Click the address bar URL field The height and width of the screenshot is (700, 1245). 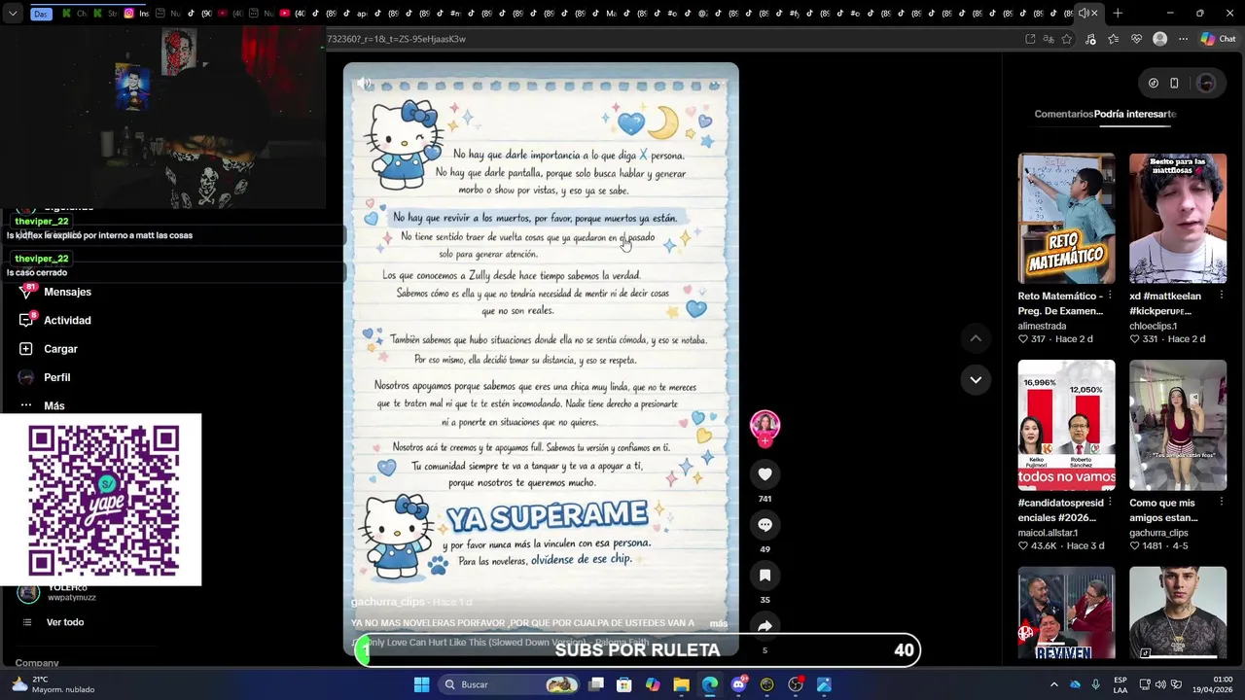671,39
